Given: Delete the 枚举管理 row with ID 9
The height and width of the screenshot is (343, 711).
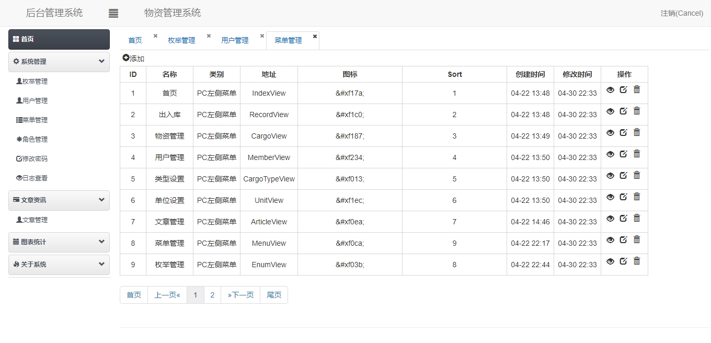Looking at the screenshot, I should [x=637, y=261].
